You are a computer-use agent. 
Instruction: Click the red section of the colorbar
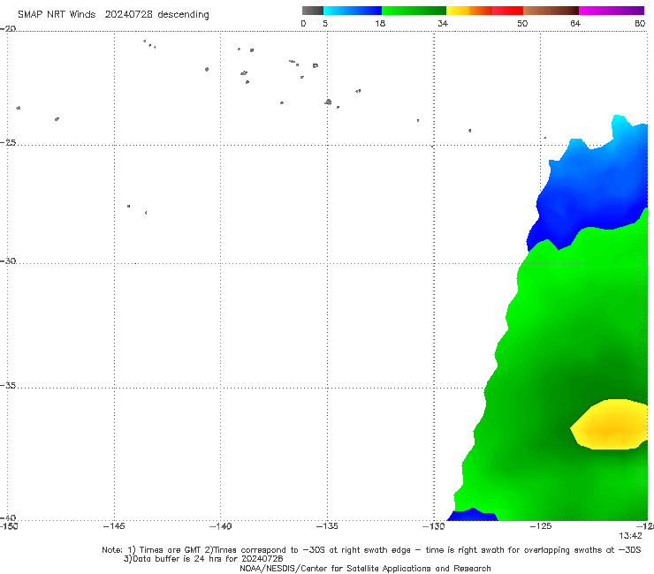click(x=507, y=11)
